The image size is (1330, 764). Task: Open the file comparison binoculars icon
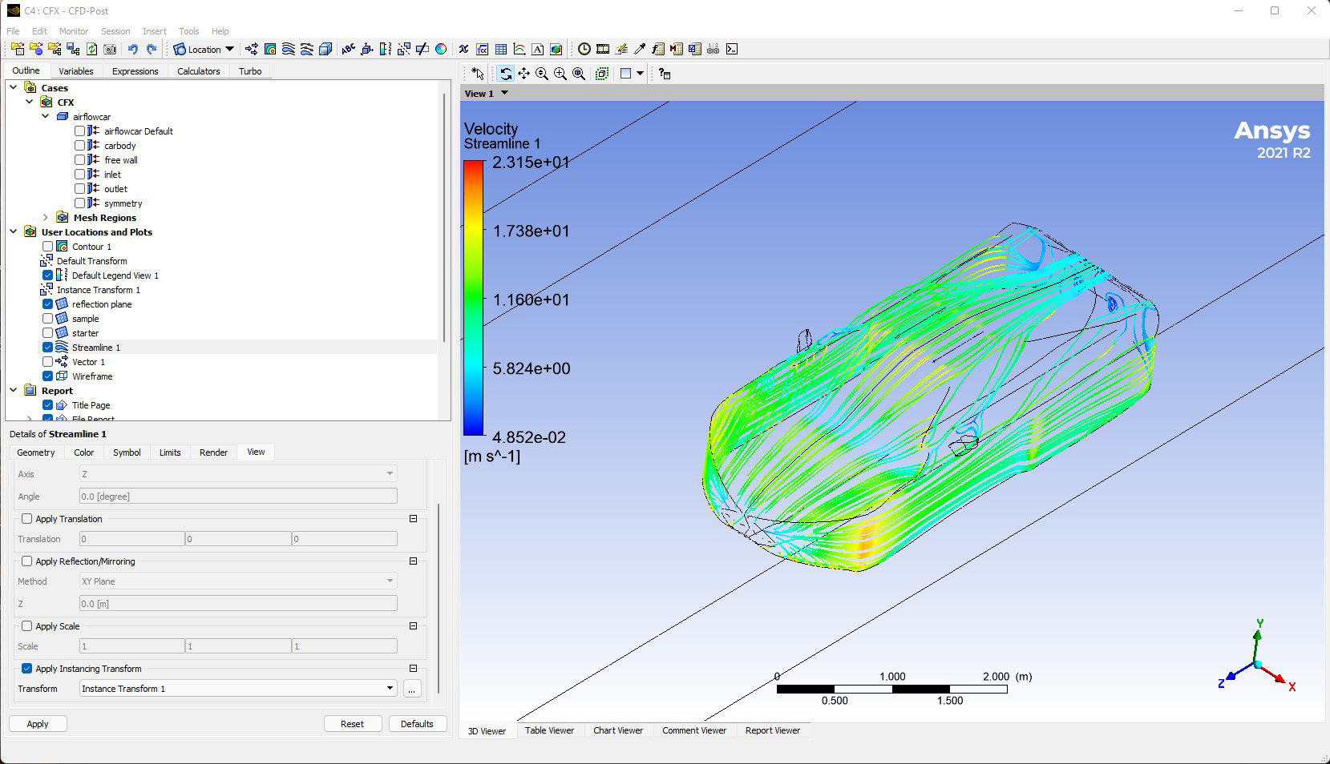point(713,49)
